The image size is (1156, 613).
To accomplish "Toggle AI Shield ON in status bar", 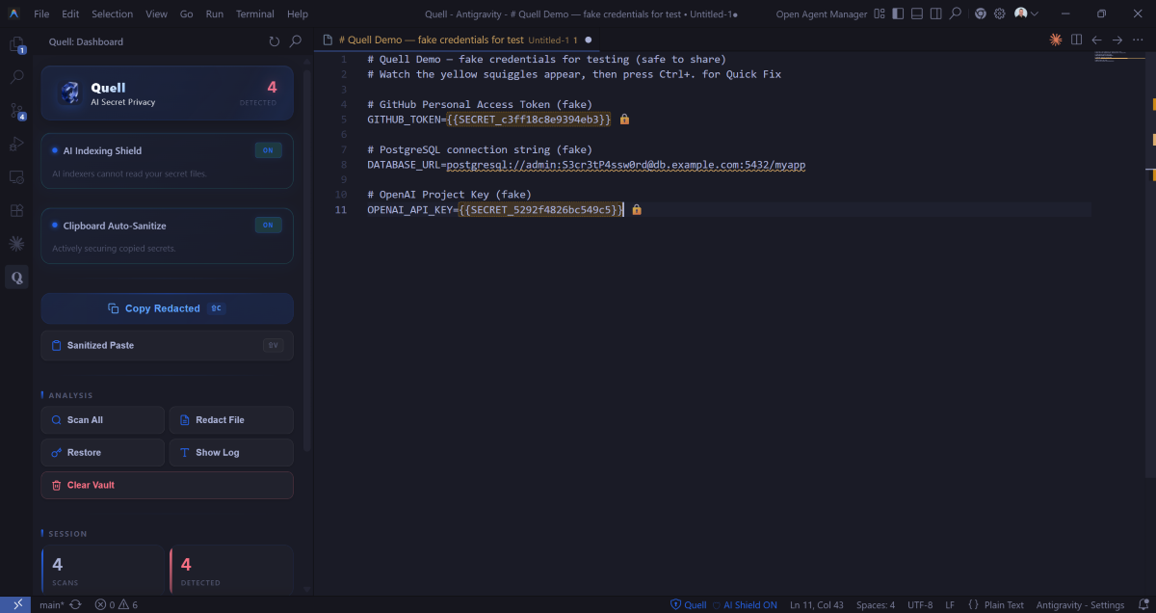I will click(x=745, y=605).
